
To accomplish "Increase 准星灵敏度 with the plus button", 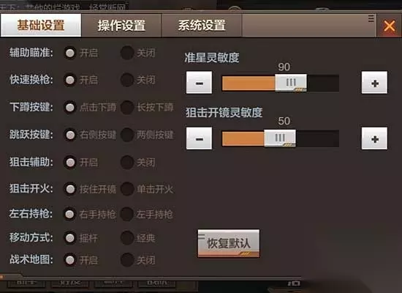I will (374, 83).
